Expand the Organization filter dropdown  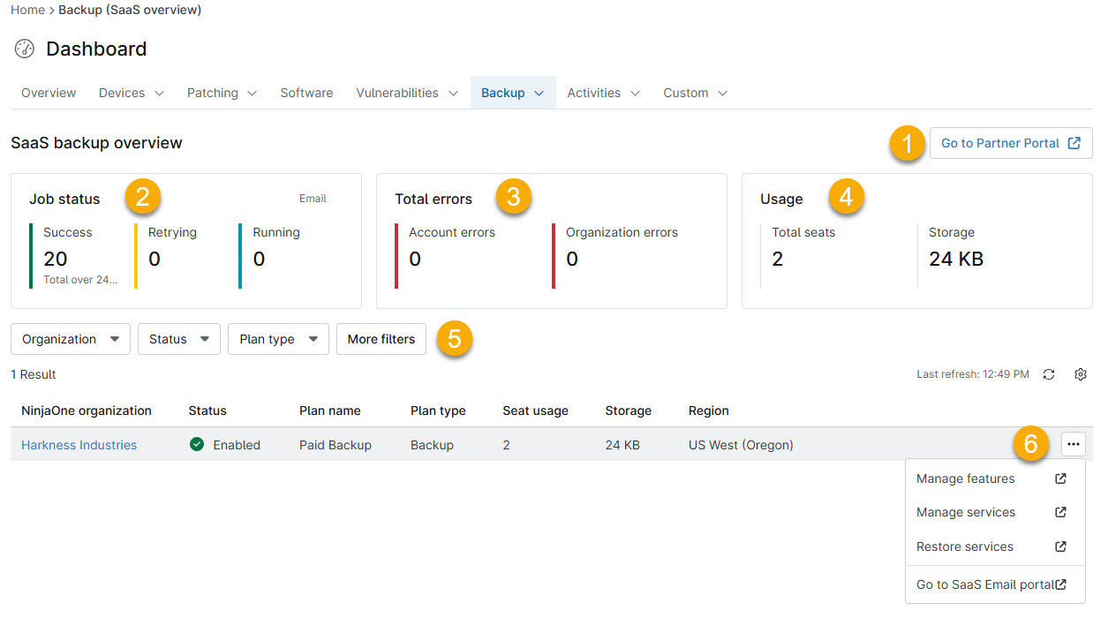pyautogui.click(x=71, y=339)
